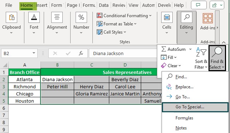This screenshot has width=230, height=133.
Task: Expand the Font group chevron
Action: tap(34, 33)
